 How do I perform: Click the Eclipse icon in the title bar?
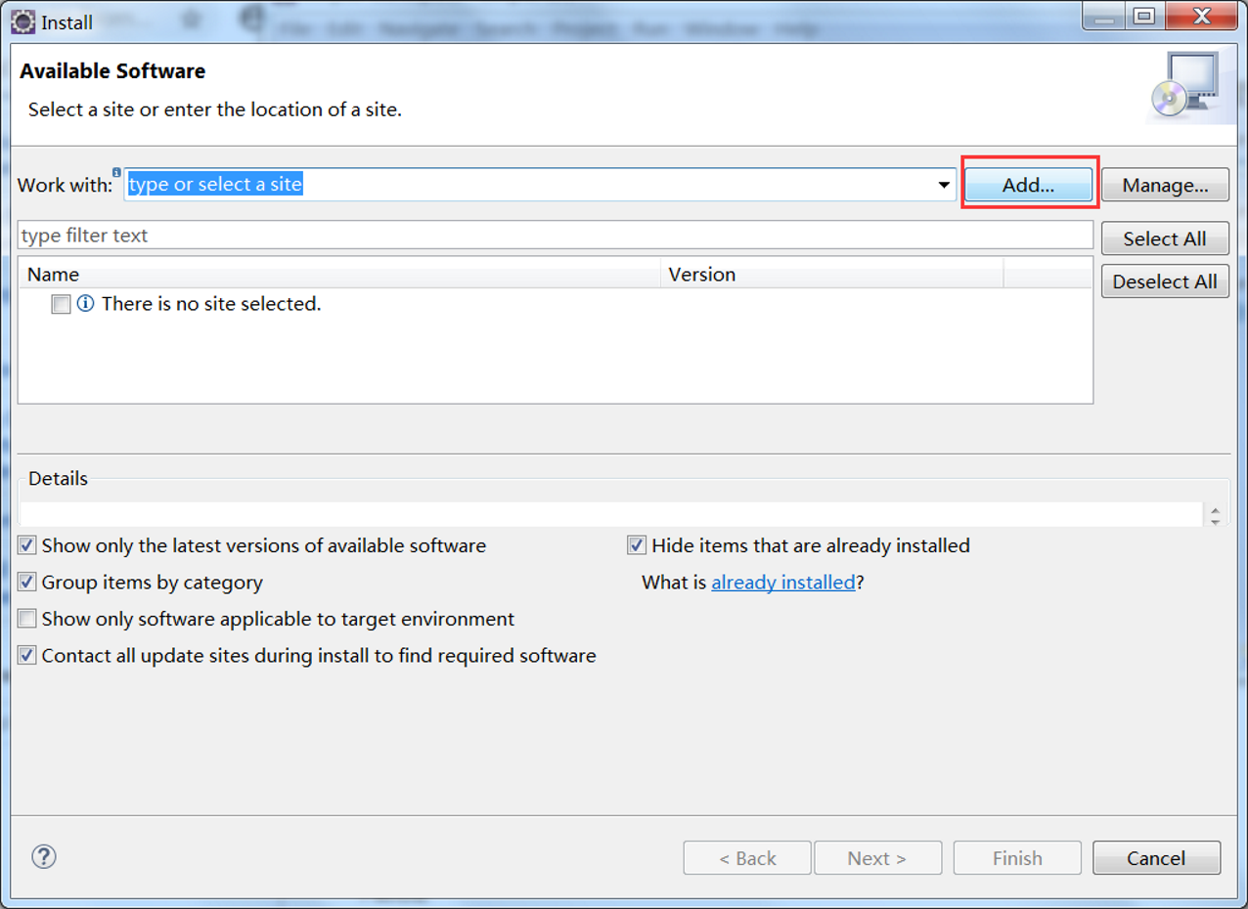tap(22, 20)
